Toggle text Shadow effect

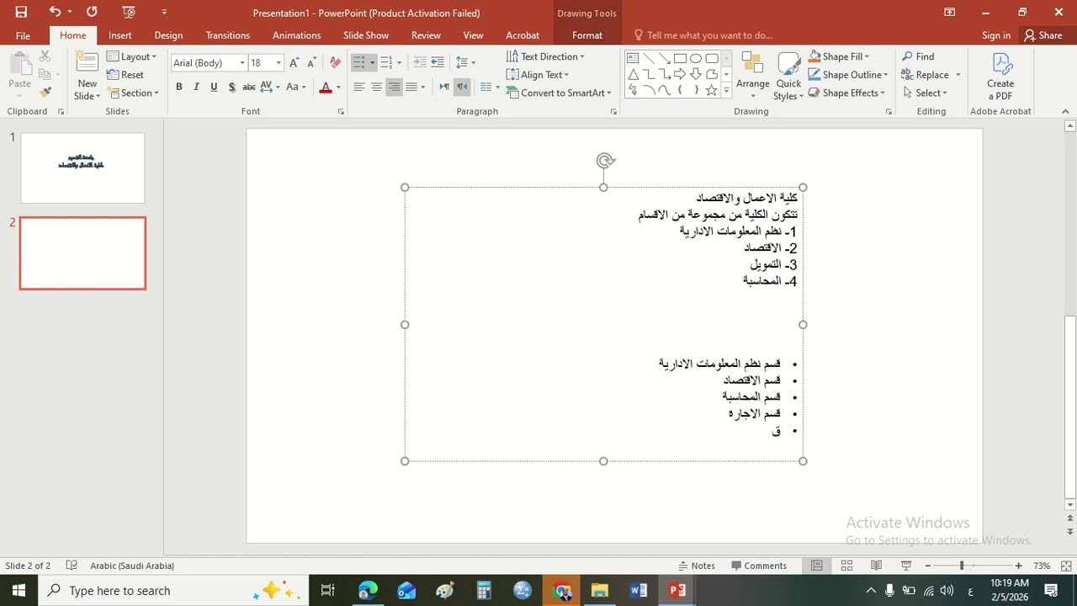pyautogui.click(x=231, y=87)
